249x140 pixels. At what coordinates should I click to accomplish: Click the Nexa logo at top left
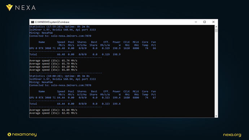pos(21,8)
